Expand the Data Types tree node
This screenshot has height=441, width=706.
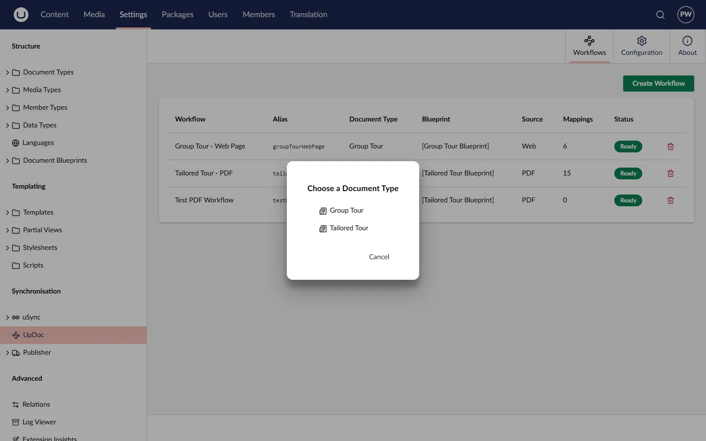click(x=7, y=125)
